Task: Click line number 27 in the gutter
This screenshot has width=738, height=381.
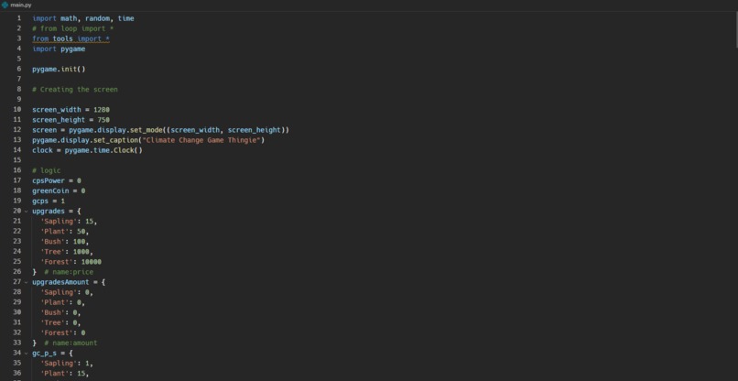Action: point(17,282)
